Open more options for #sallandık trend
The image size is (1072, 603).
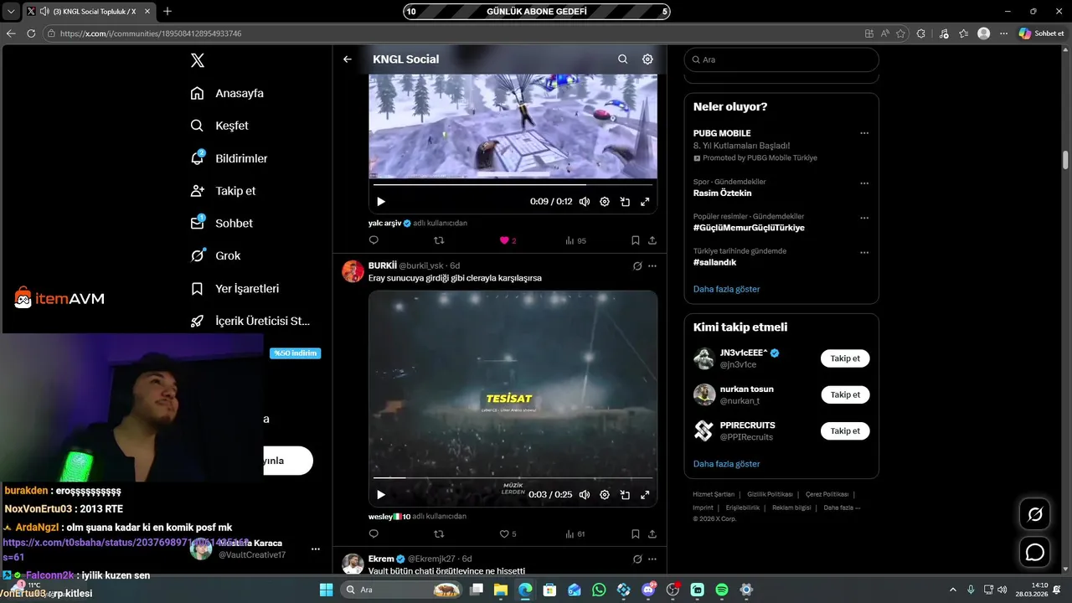[x=864, y=252]
